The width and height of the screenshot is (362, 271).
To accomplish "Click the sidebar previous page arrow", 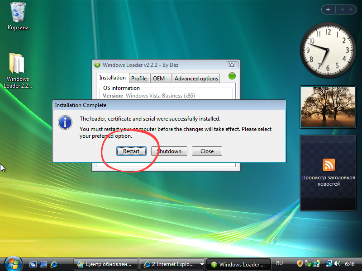I will tap(342, 9).
